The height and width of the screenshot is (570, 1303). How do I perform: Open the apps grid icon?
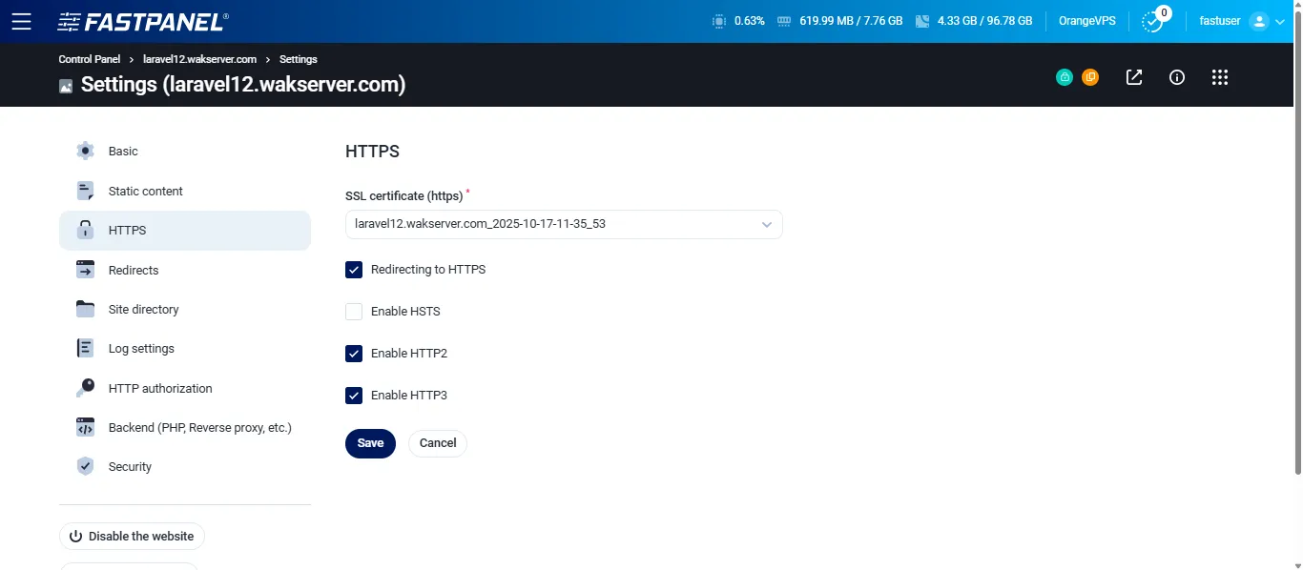(x=1220, y=77)
